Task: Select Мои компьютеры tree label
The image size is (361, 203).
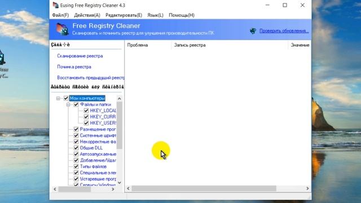Action: pos(87,98)
